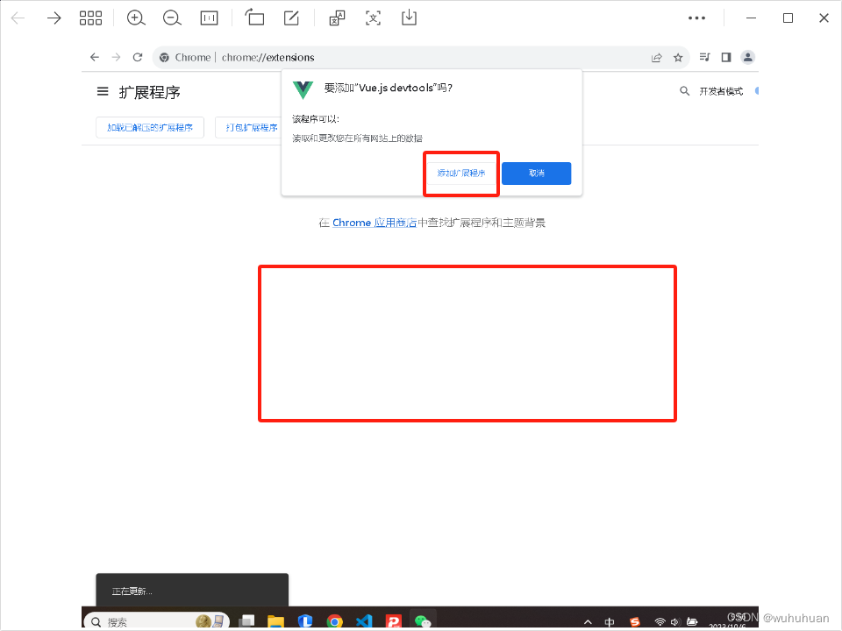Go to previous image with viewer back arrow
842x631 pixels.
click(x=18, y=18)
